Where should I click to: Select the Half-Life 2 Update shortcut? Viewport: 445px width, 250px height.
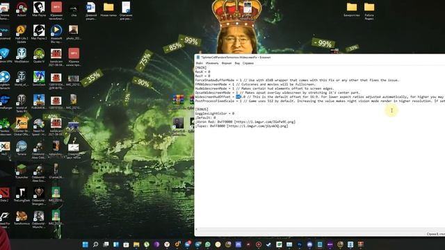pyautogui.click(x=22, y=34)
